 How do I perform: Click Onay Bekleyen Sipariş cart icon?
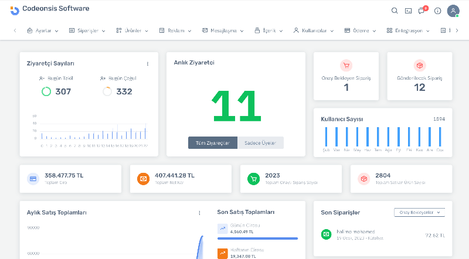(346, 66)
